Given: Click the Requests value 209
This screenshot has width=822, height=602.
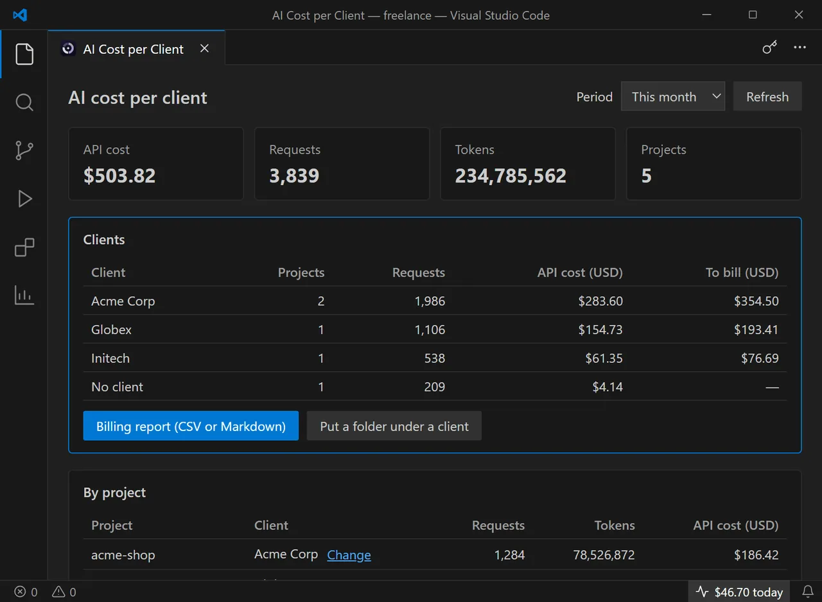Looking at the screenshot, I should click(x=435, y=387).
